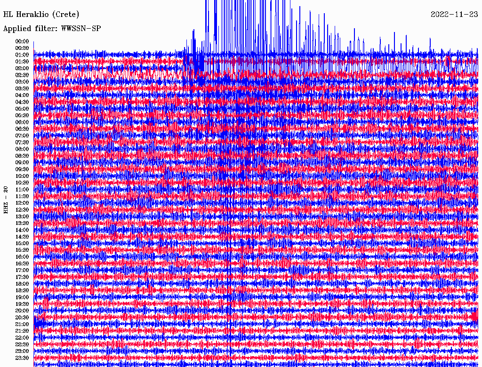The image size is (482, 367).
Task: Click the 00:00 time label
Action: (22, 41)
